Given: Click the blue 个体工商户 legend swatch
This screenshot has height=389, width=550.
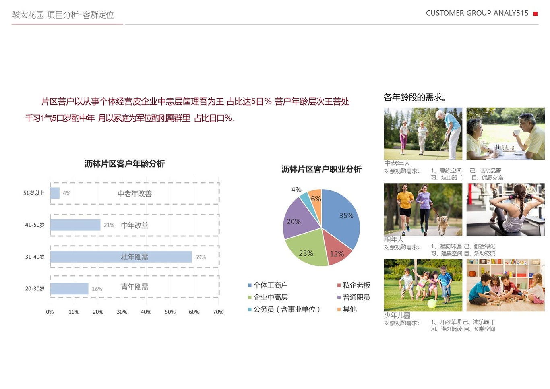Looking at the screenshot, I should pyautogui.click(x=250, y=286).
